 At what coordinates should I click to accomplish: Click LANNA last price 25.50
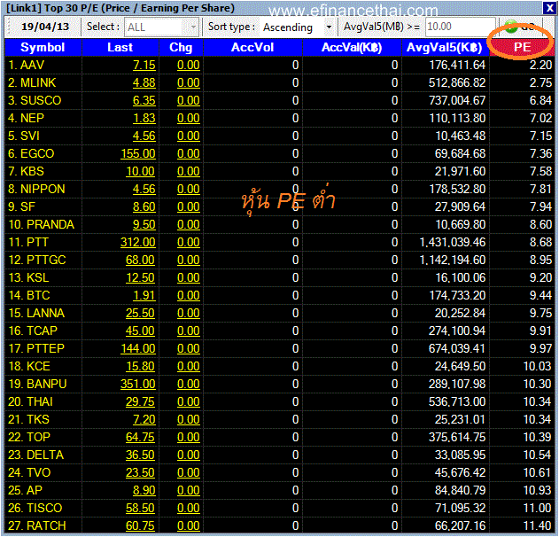coord(140,314)
